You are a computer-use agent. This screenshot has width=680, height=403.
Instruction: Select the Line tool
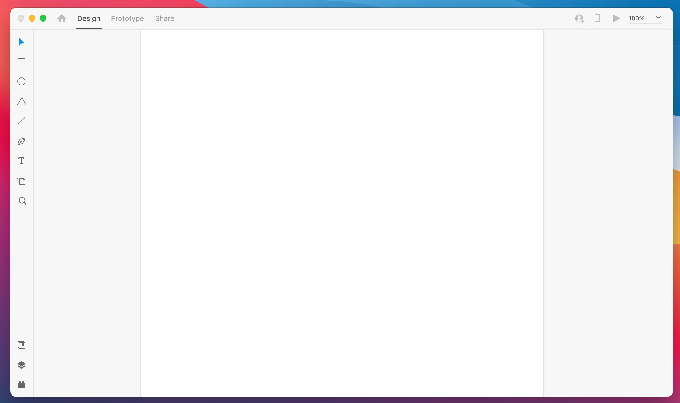(22, 121)
